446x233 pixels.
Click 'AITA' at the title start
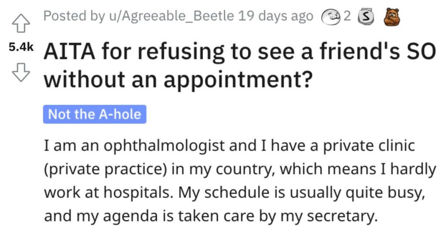[69, 52]
